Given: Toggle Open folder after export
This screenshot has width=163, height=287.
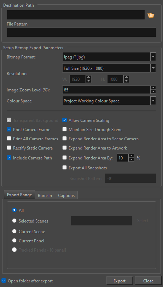Looking at the screenshot, I should pos(4,281).
